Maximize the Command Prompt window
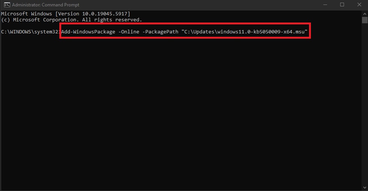Viewport: 368px width, 191px height. 342,5
